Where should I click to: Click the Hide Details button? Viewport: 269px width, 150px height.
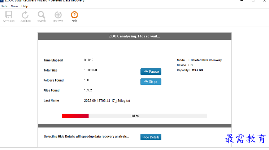151,137
